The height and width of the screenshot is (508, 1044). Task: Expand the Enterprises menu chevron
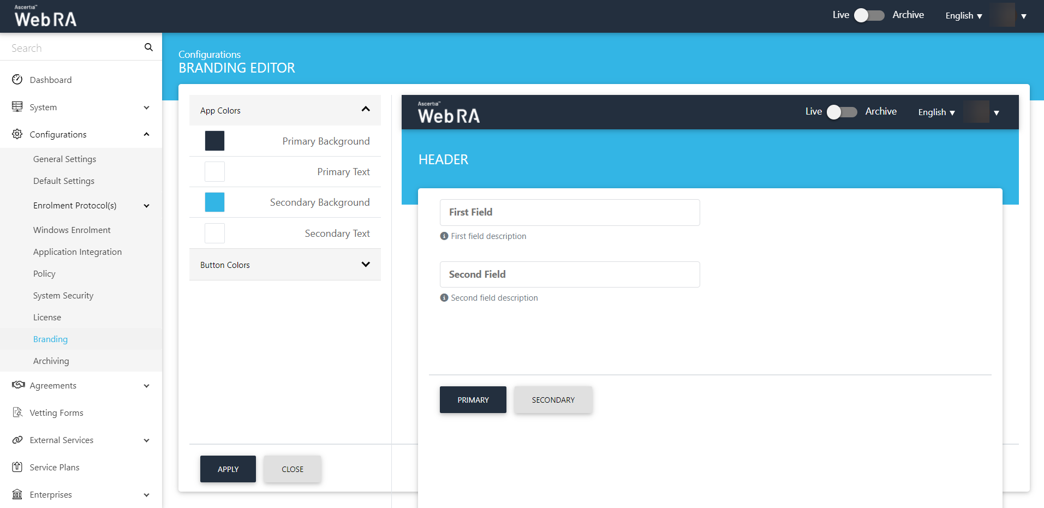[x=146, y=495]
